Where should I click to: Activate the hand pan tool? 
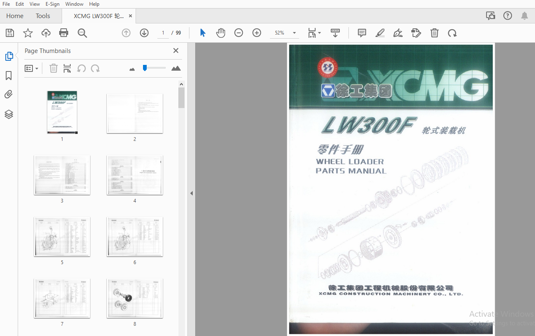(221, 33)
